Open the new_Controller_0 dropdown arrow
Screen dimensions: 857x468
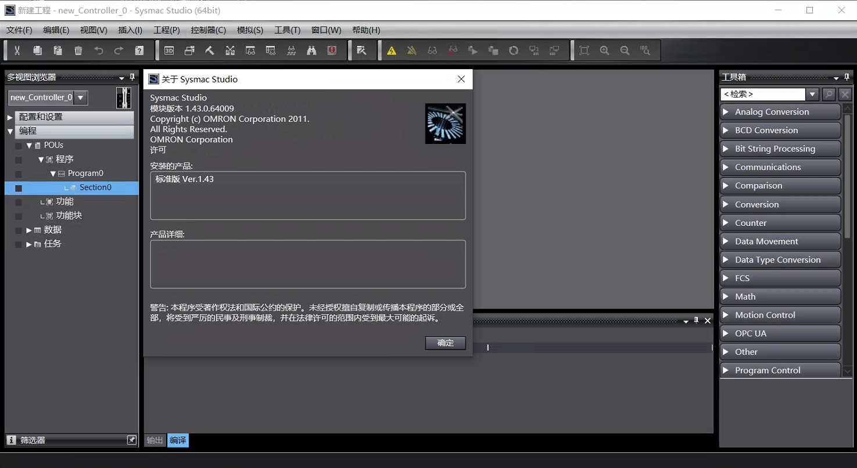pyautogui.click(x=81, y=98)
